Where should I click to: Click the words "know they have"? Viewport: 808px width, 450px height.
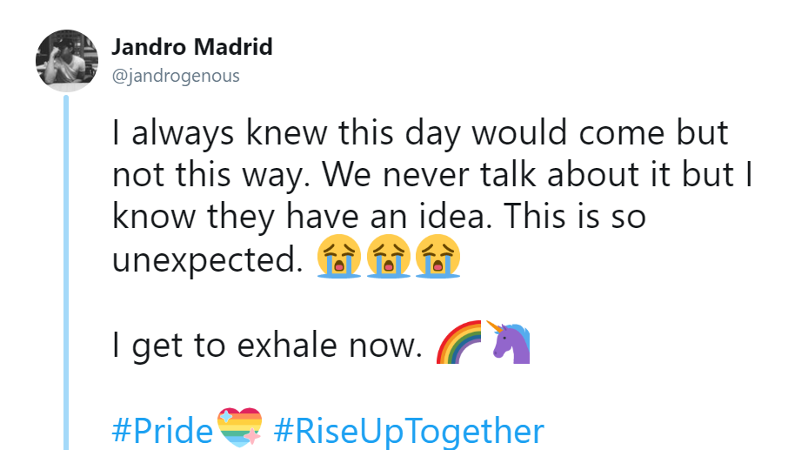pos(236,217)
